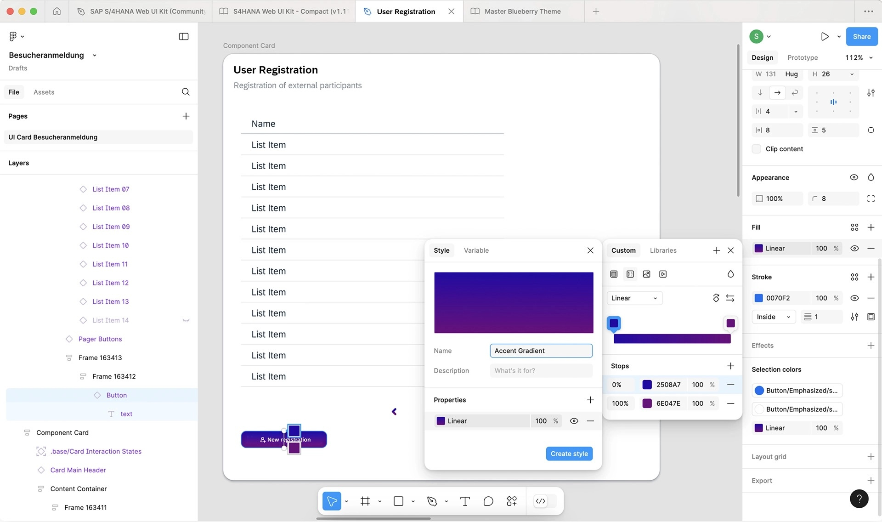Screen dimensions: 882x522
Task: Open the Dev Mode code toggle
Action: pos(541,501)
